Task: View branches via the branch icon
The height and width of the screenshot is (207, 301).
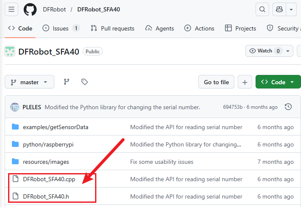Action: [x=66, y=82]
